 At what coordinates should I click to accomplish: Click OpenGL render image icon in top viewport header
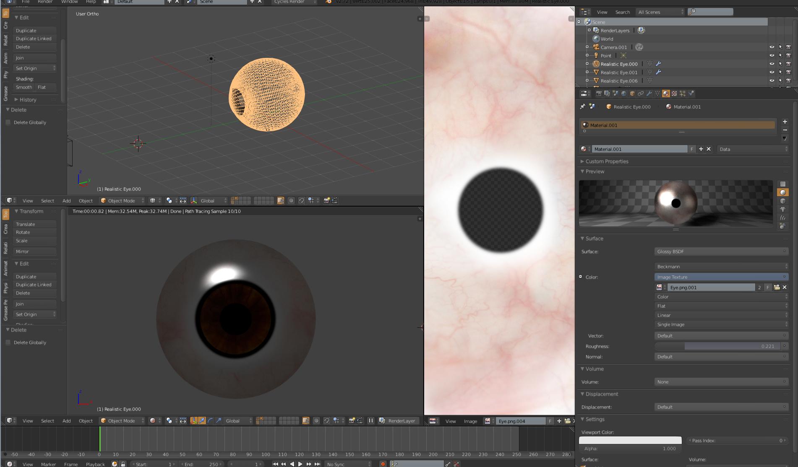(326, 200)
